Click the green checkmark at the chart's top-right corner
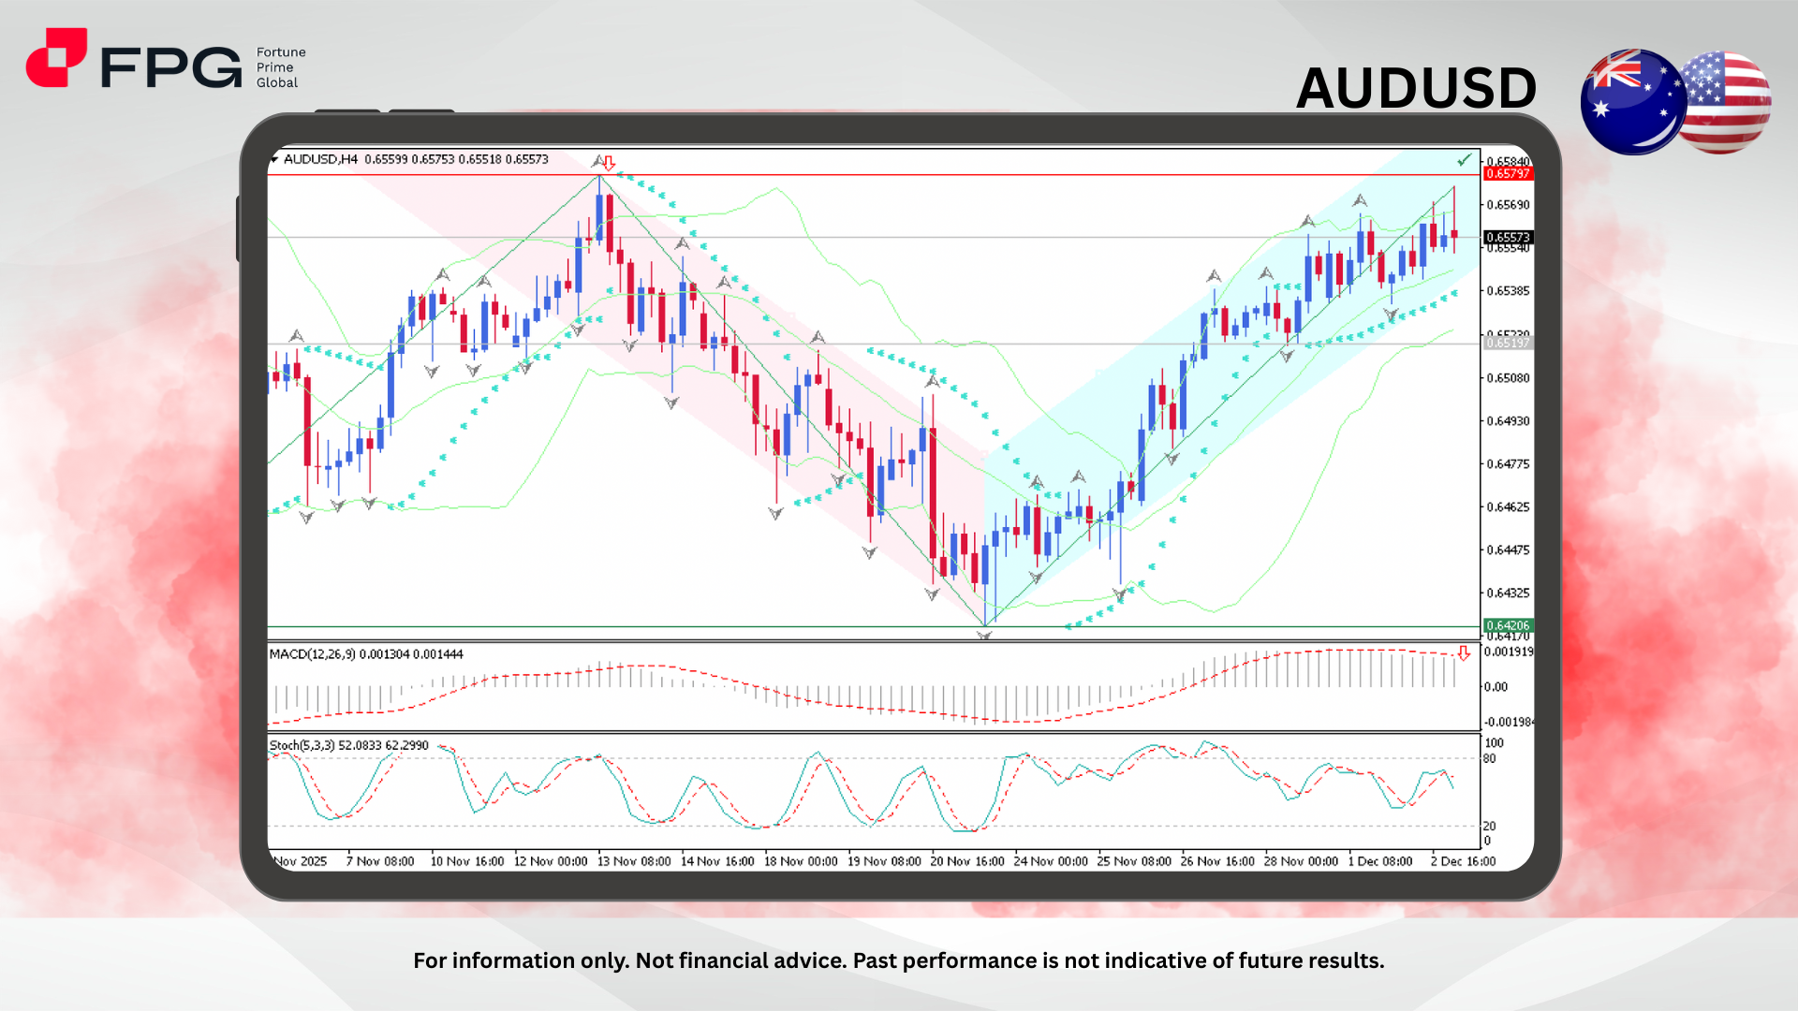This screenshot has width=1798, height=1011. coord(1464,161)
